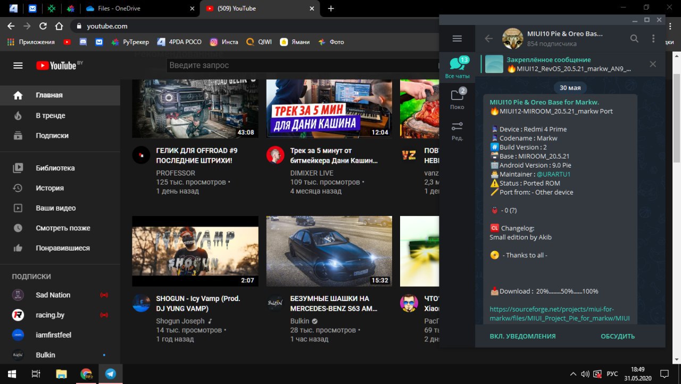Viewport: 681px width, 384px height.
Task: Dismiss the pinned message bar
Action: point(653,64)
